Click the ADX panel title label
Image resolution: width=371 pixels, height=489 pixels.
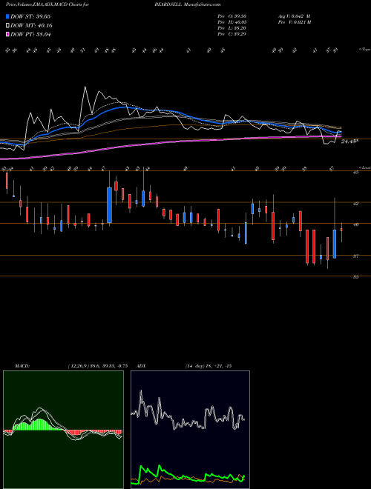[x=141, y=366]
